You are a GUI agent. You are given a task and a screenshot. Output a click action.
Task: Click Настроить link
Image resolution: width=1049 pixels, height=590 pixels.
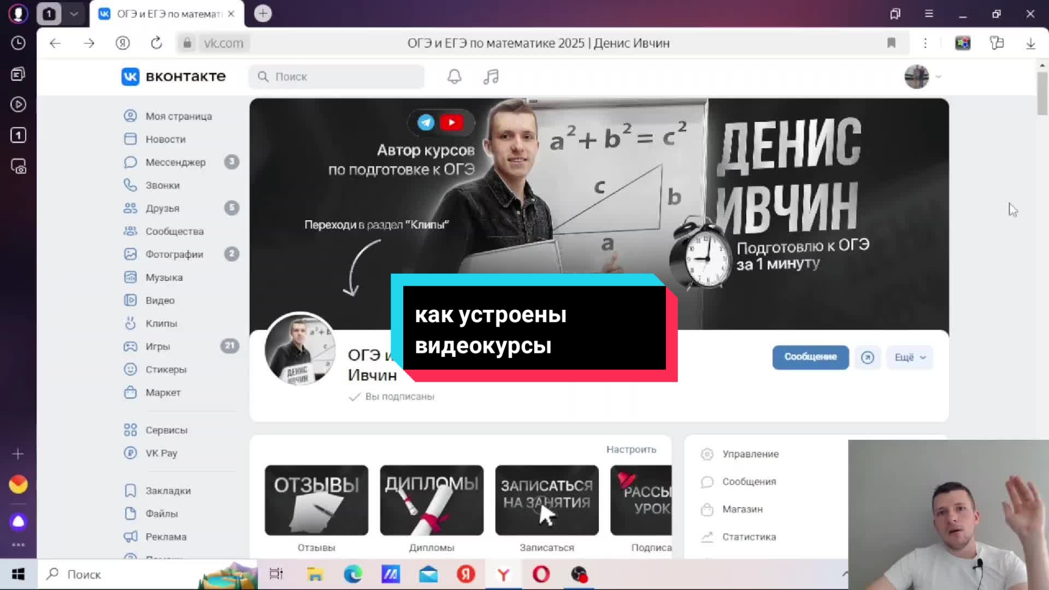pyautogui.click(x=631, y=449)
